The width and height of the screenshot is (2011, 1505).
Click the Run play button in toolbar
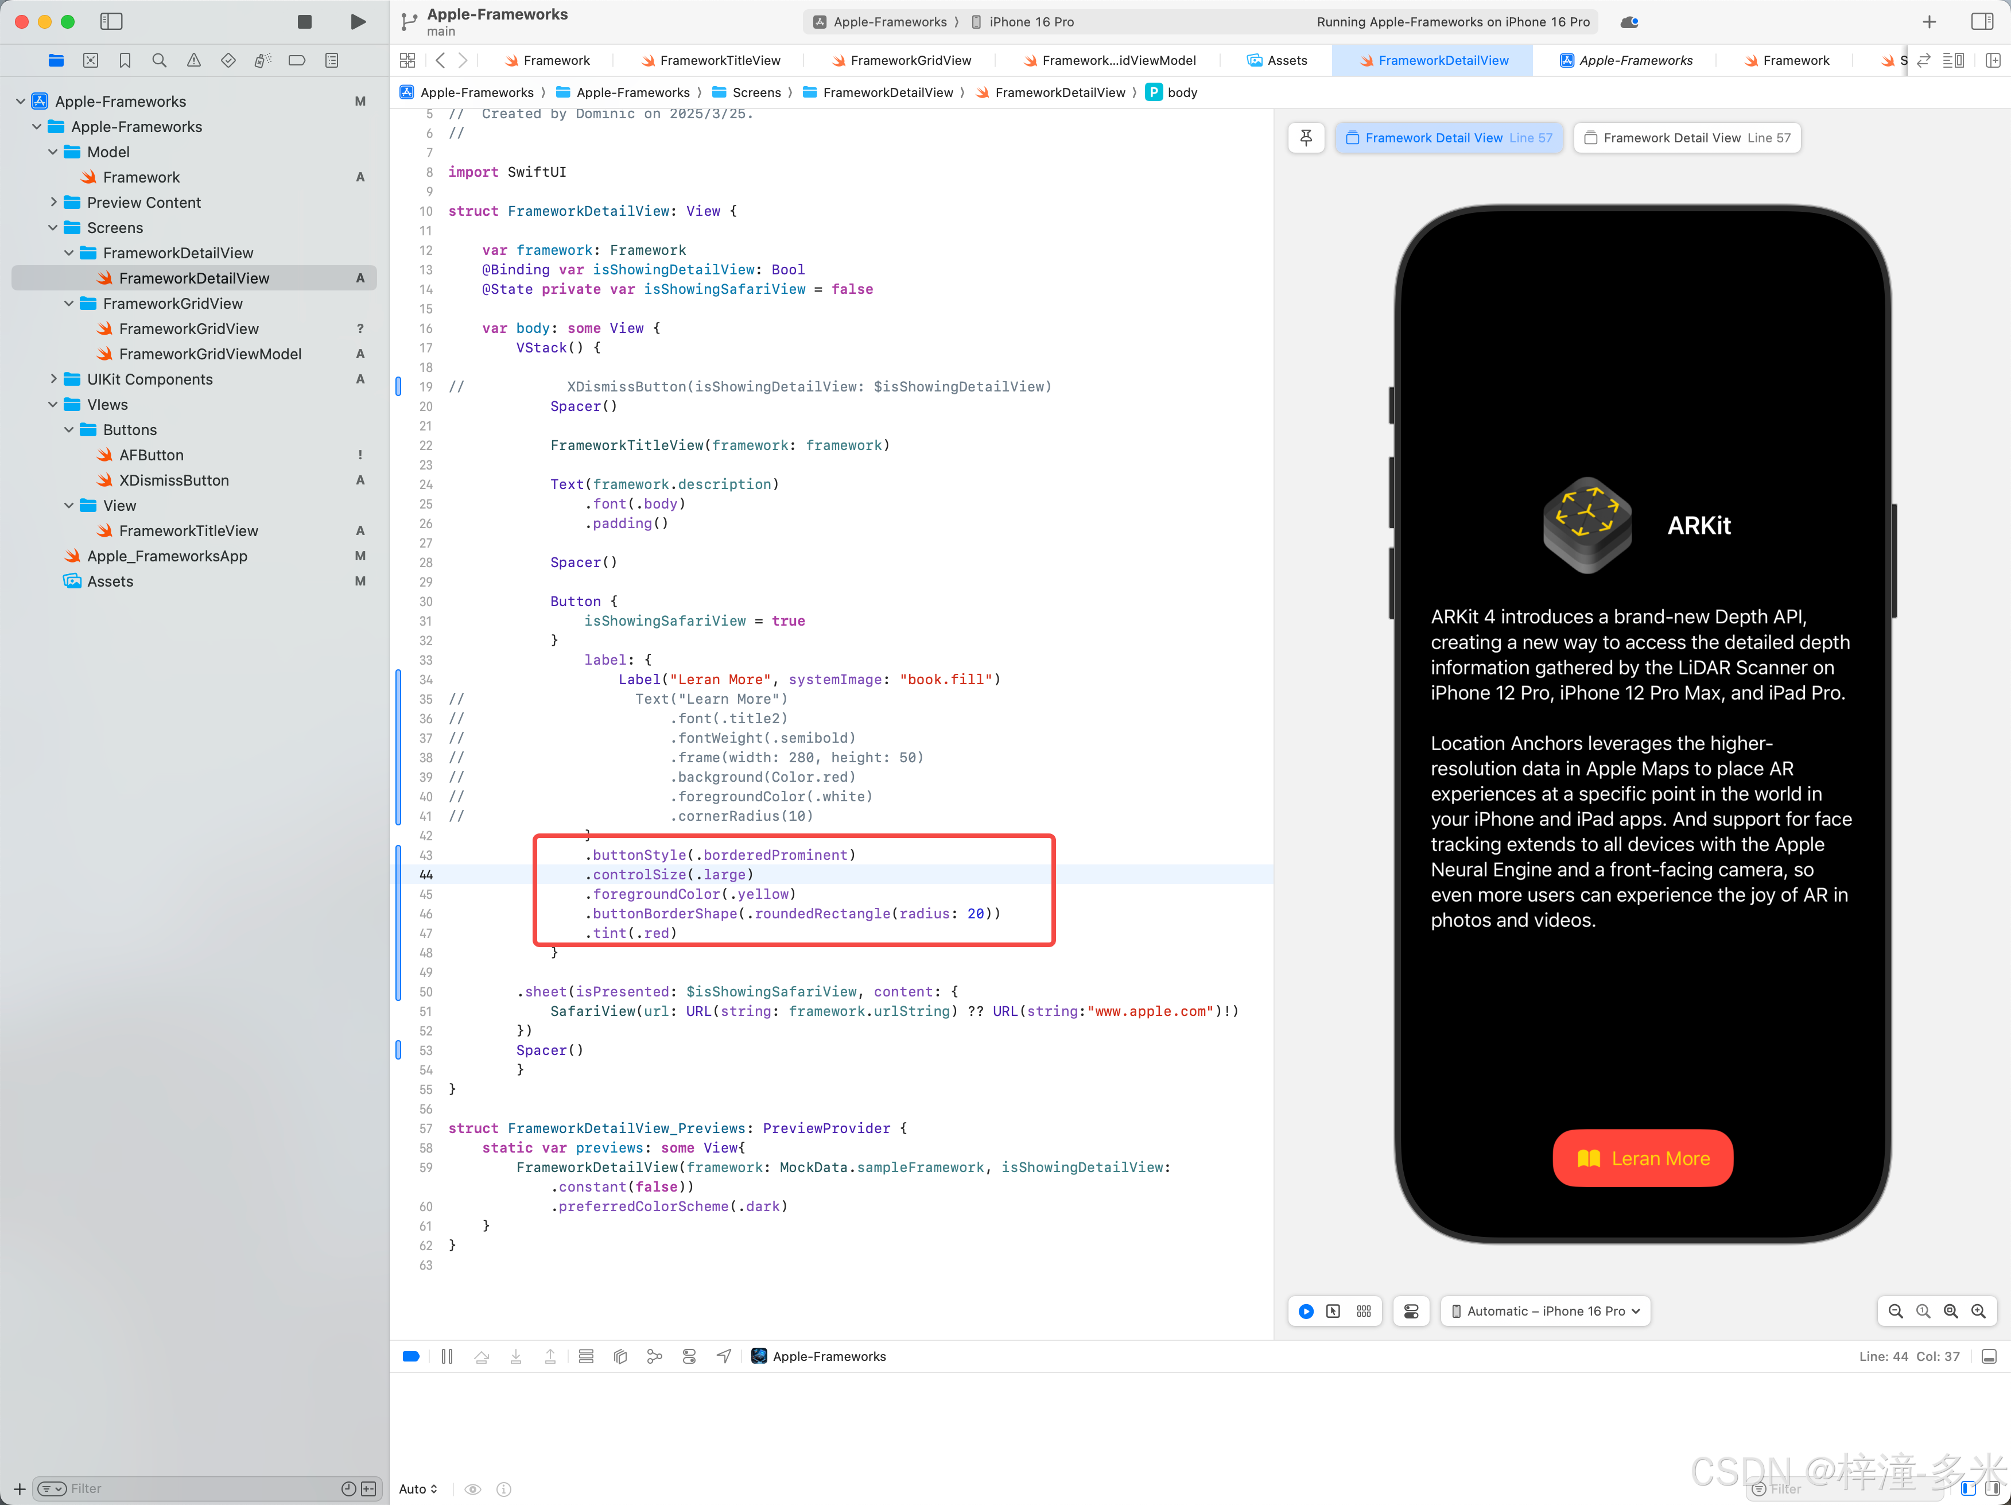pyautogui.click(x=358, y=22)
